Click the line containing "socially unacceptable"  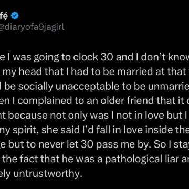tap(94, 87)
